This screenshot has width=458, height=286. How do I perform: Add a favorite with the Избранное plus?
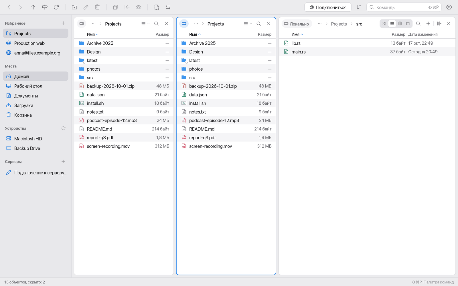(x=63, y=23)
